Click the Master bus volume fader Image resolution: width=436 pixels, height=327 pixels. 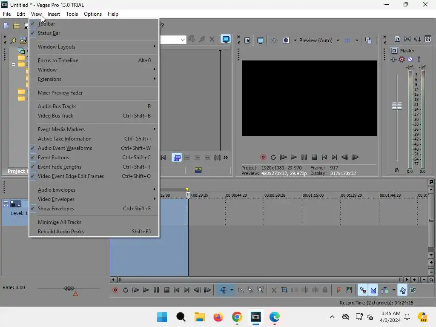[397, 106]
